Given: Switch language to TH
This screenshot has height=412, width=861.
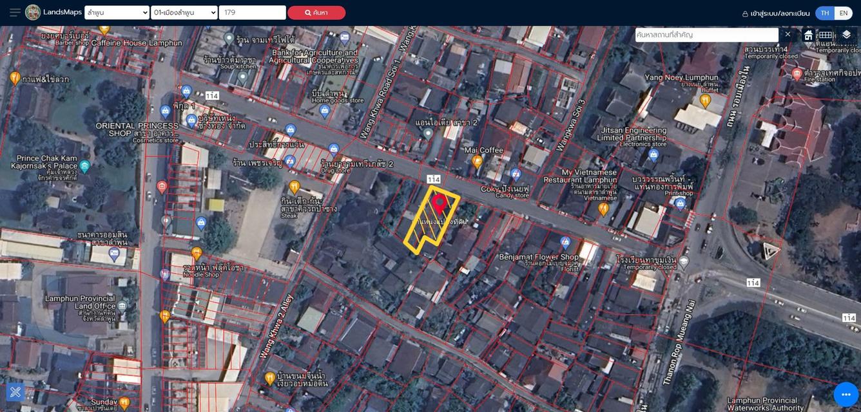Looking at the screenshot, I should [825, 13].
